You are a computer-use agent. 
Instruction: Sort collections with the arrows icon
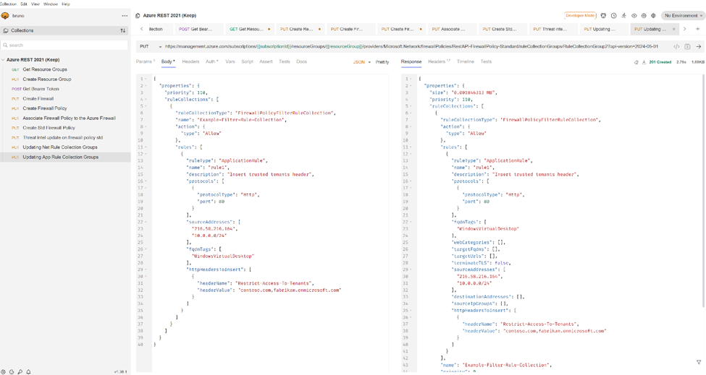pyautogui.click(x=122, y=30)
